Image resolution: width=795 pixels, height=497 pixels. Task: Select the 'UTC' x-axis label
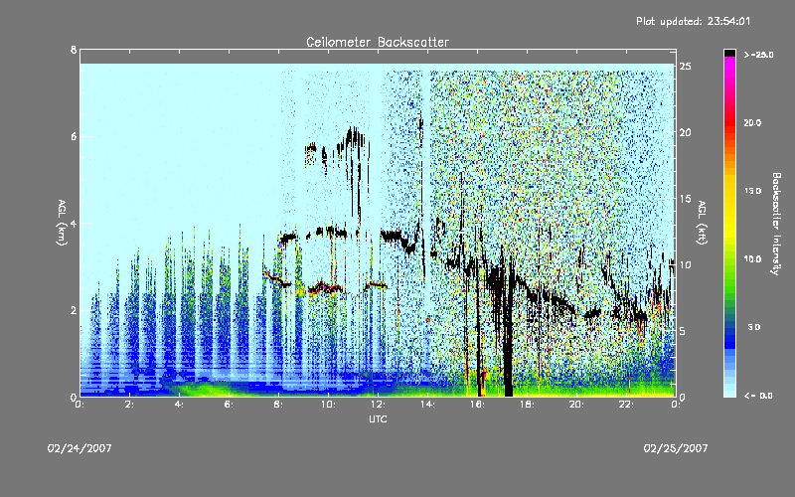(x=378, y=418)
